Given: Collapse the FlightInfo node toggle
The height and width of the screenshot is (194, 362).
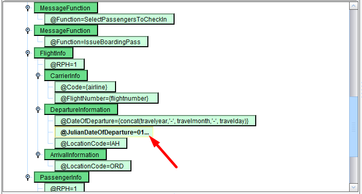Looking at the screenshot, I should 28,53.
